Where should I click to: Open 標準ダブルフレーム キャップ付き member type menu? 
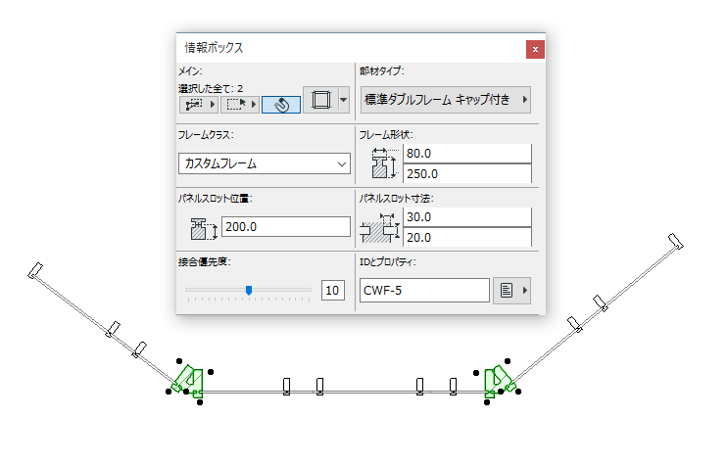click(x=446, y=99)
